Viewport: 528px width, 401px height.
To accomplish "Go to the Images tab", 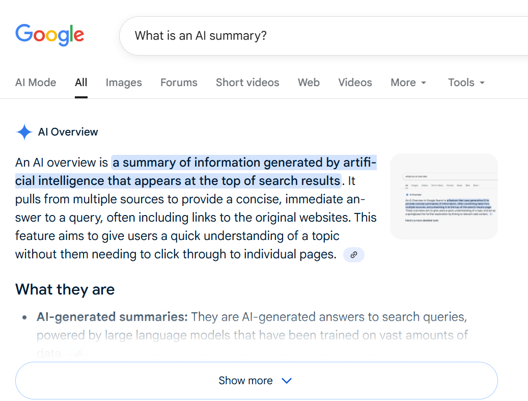I will (x=124, y=83).
